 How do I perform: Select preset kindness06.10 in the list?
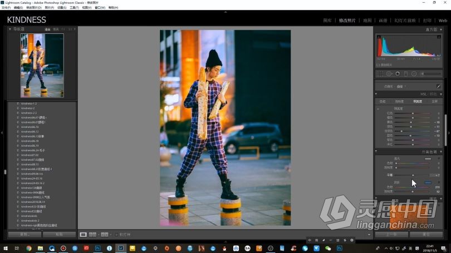[x=30, y=127]
